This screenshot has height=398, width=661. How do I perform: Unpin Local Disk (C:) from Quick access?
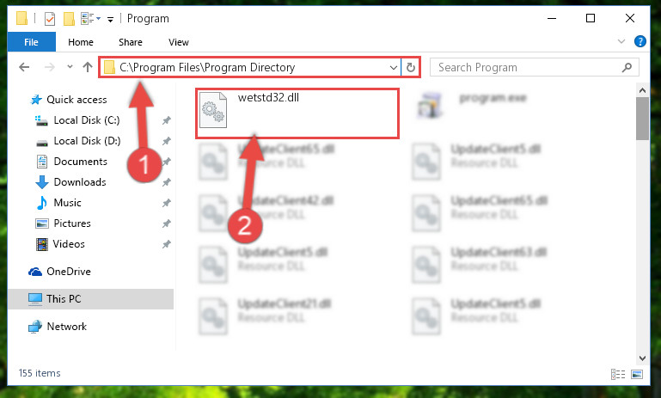(167, 120)
